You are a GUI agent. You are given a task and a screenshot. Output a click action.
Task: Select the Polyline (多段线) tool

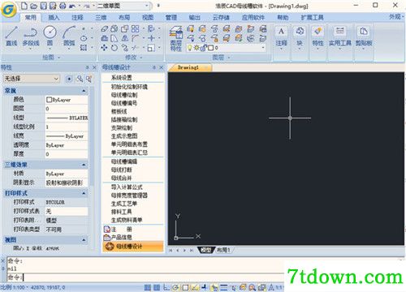(31, 36)
